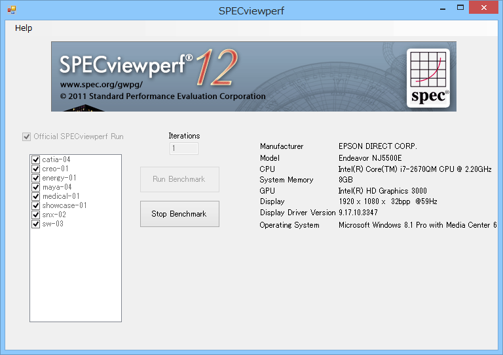Toggle the medical-01 checkbox
This screenshot has width=503, height=355.
[x=35, y=196]
